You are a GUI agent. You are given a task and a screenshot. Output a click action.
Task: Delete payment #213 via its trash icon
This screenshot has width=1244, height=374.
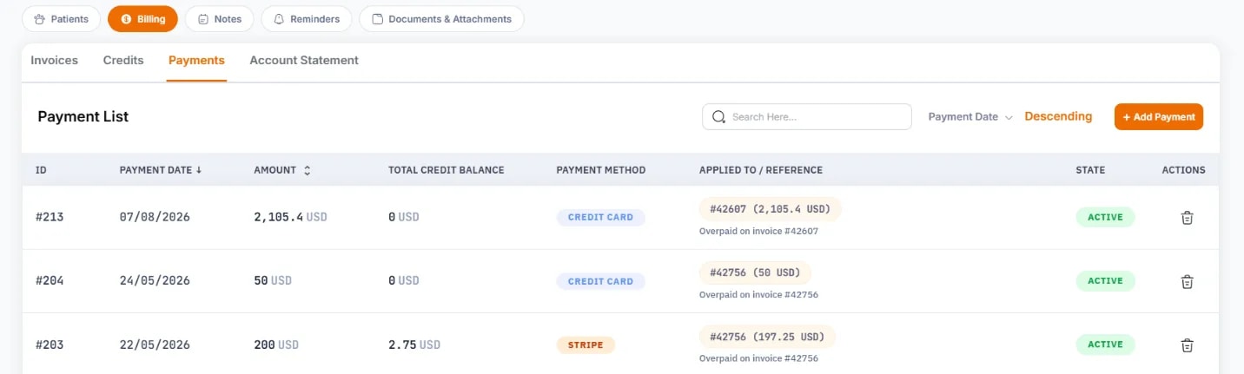click(x=1187, y=218)
